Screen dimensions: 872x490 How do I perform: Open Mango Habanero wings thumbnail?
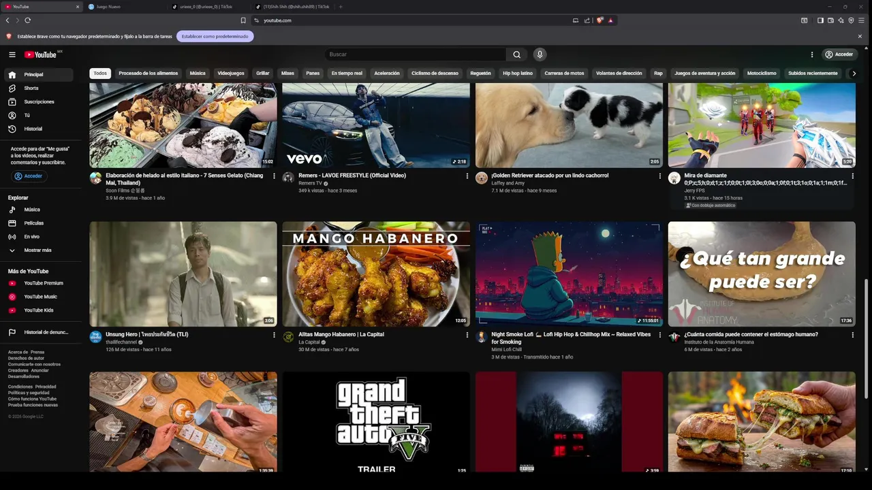click(376, 274)
